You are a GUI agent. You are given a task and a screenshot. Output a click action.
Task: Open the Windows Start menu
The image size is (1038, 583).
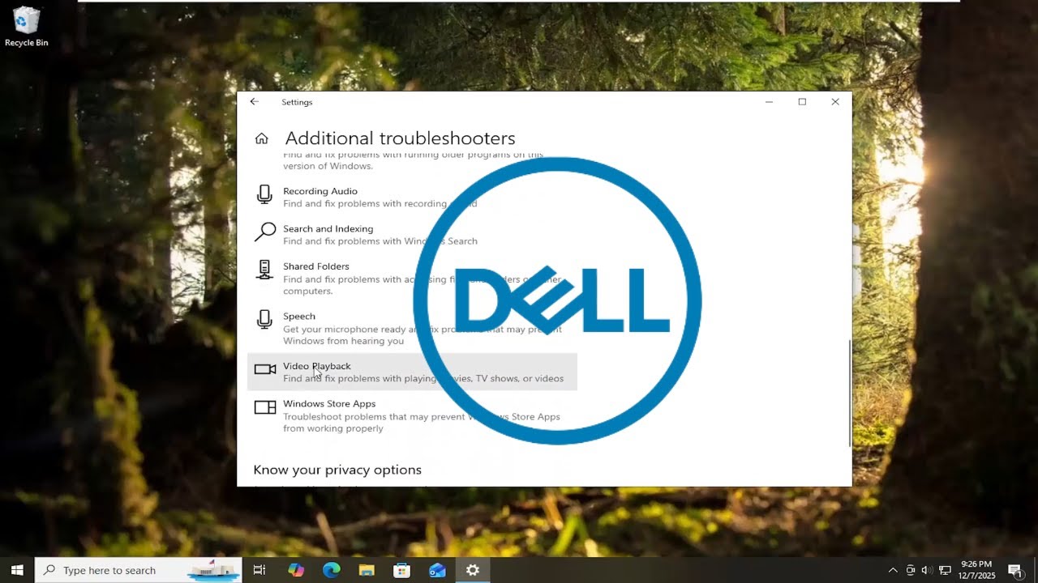coord(17,570)
